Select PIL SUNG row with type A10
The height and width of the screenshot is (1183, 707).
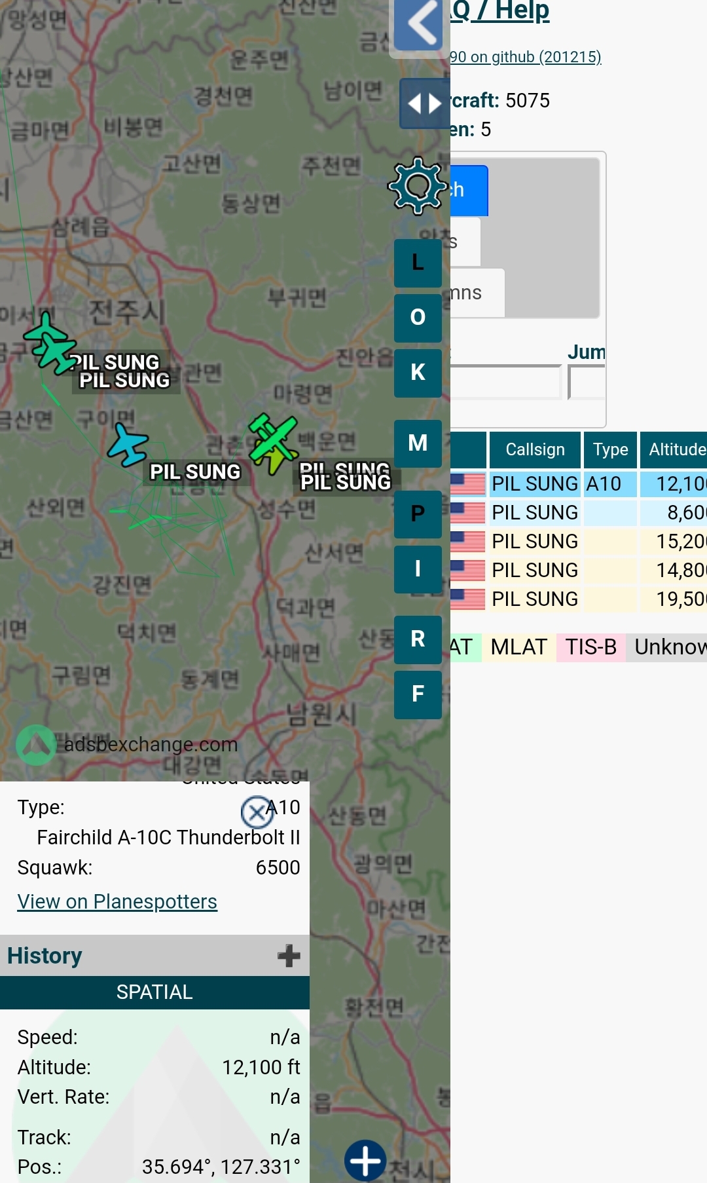point(579,484)
